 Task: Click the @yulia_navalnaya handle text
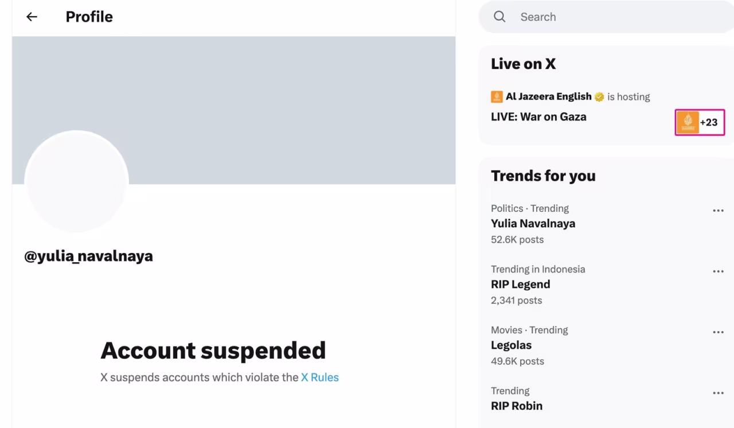pos(88,256)
